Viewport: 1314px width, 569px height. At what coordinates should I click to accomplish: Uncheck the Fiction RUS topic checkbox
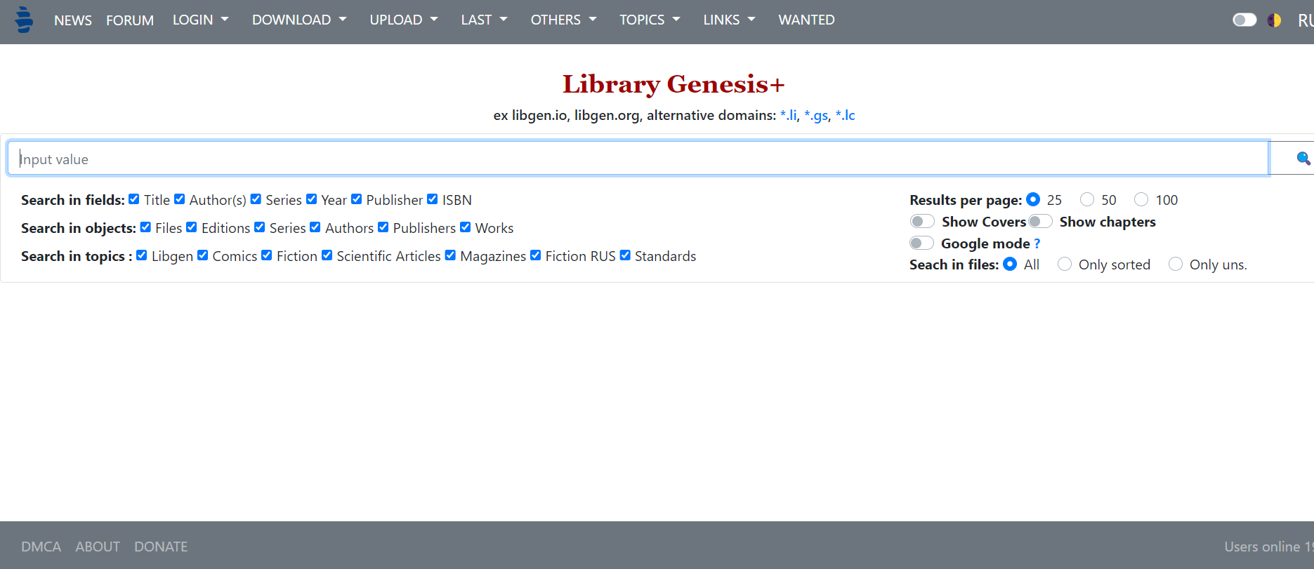[536, 255]
